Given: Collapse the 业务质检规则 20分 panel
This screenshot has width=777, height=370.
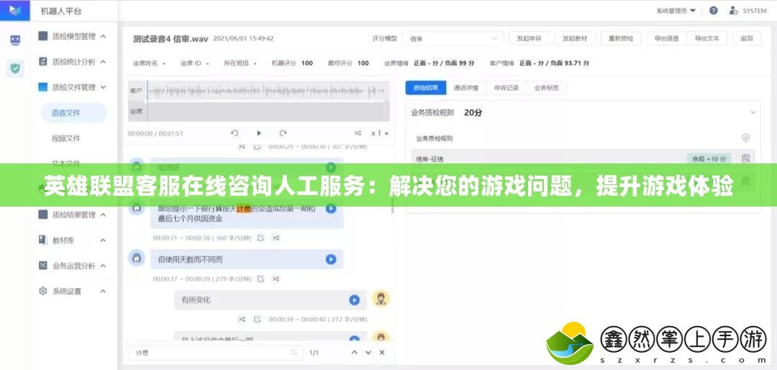Looking at the screenshot, I should click(753, 112).
